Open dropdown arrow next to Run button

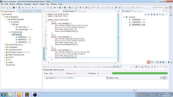coord(62,7)
